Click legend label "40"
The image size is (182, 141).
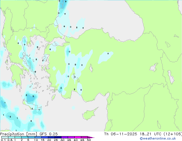pyautogui.click(x=75, y=140)
